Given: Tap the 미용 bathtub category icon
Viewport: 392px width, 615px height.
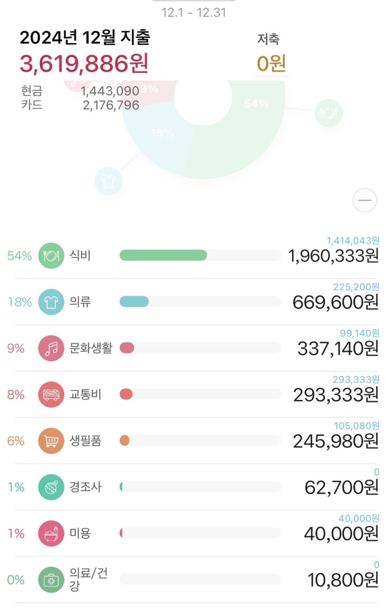Looking at the screenshot, I should pos(51,533).
